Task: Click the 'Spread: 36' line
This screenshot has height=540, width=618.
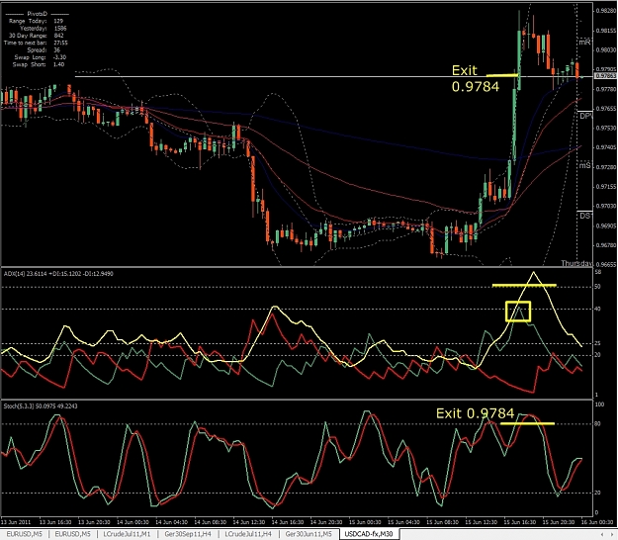Action: click(x=44, y=50)
